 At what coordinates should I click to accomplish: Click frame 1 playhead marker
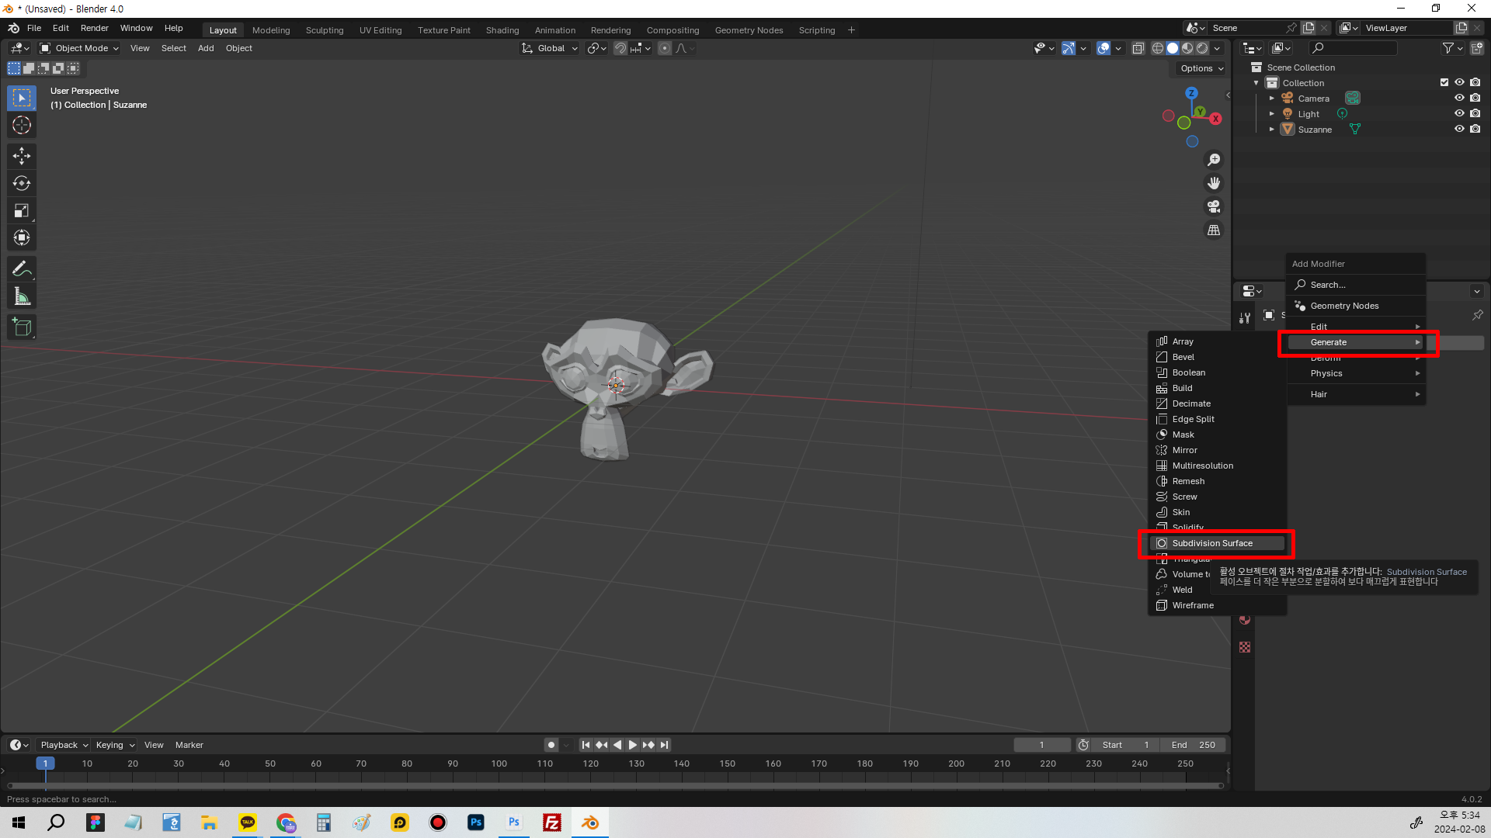45,764
